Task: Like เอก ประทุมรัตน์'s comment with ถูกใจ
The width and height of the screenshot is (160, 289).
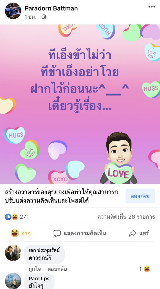Action: point(35,269)
